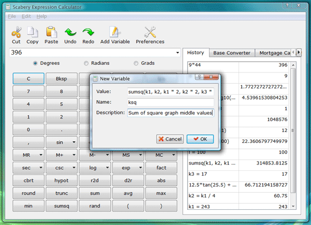Open the MS button dropdown arrow

pos(141,155)
